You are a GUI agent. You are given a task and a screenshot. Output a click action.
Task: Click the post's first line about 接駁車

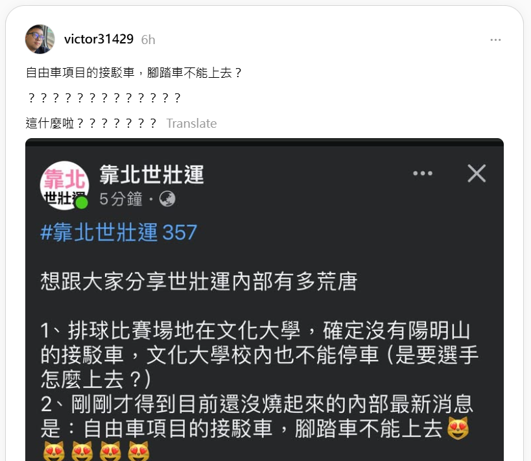coord(134,73)
